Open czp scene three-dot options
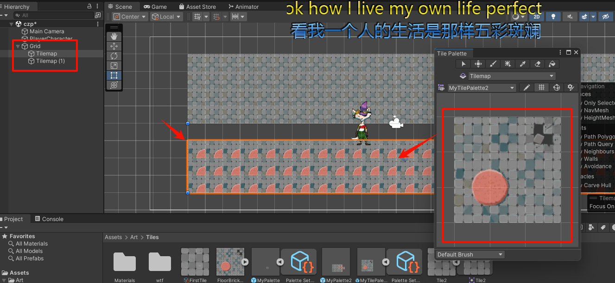615x283 pixels. [x=98, y=24]
